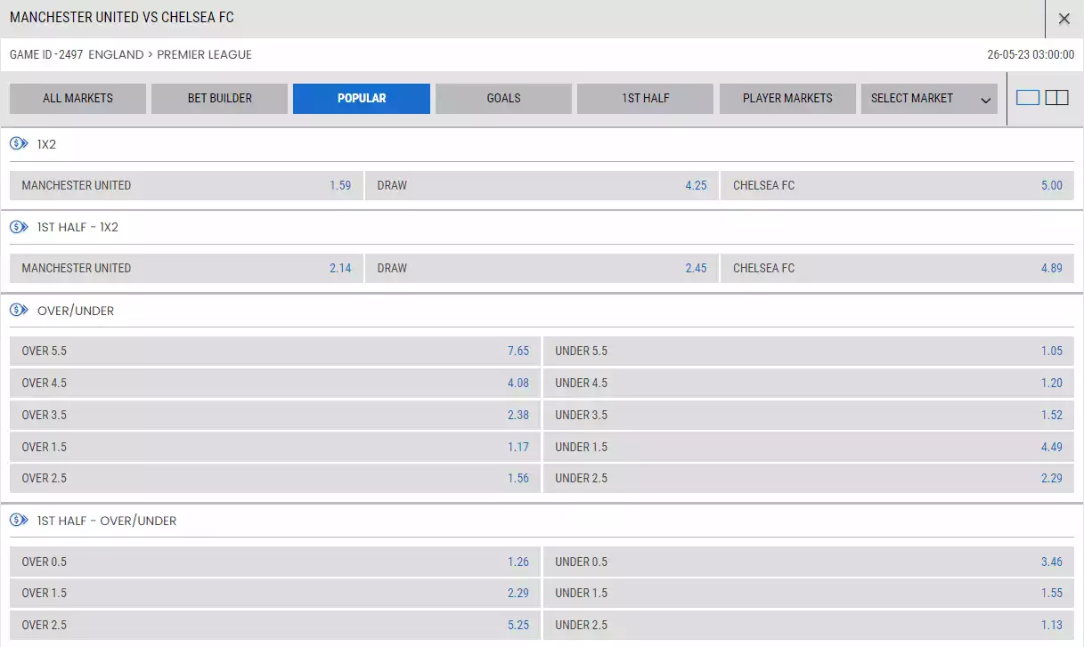
Task: Bet on Manchester United at 1.59 in 1X2
Action: coord(186,186)
